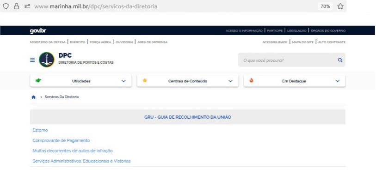Click 'Diretoria de Portos e Costas' subtitle
This screenshot has height=181, width=376.
(86, 63)
